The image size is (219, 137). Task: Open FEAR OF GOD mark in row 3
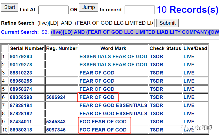[97, 73]
